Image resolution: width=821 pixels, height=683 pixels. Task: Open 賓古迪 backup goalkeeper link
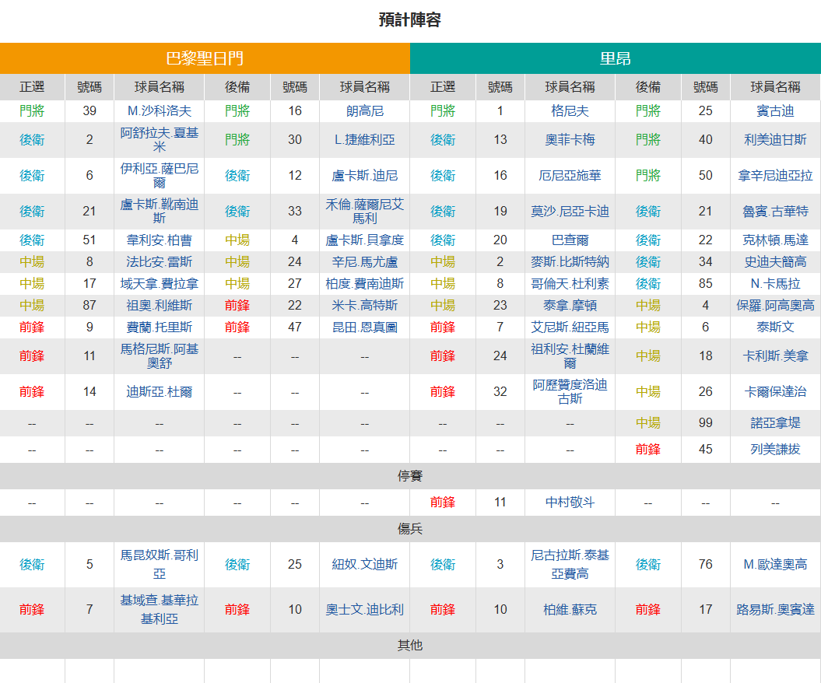click(x=775, y=111)
